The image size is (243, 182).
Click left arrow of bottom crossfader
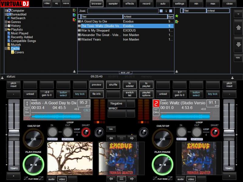pyautogui.click(x=111, y=179)
